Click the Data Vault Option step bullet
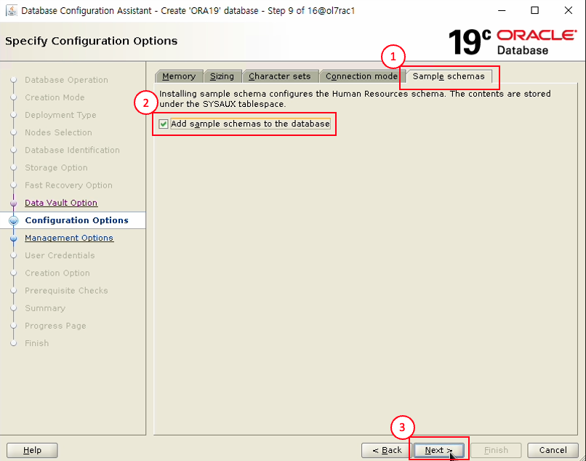586x461 pixels. pyautogui.click(x=13, y=204)
